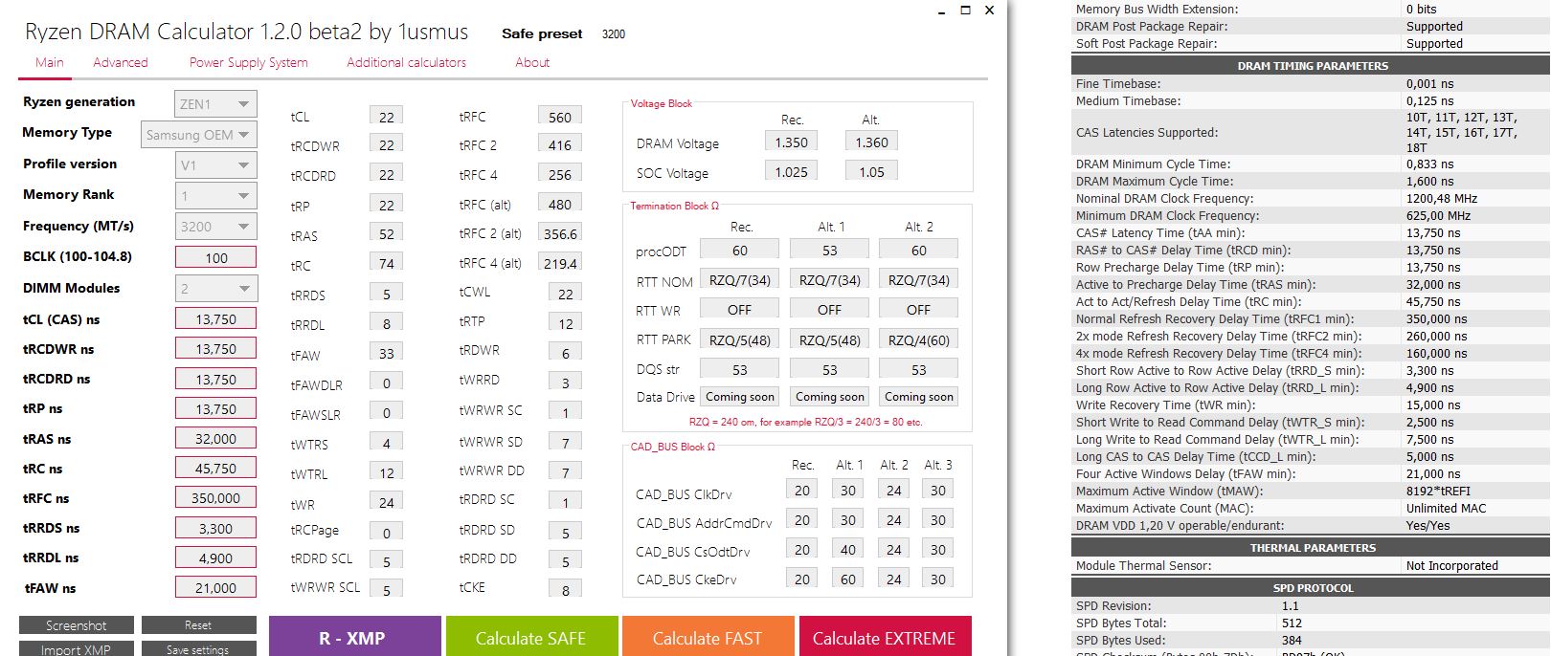Click the Alt. DRAM Voltage 1.360 field
Viewport: 1551px width, 656px height.
(x=871, y=142)
